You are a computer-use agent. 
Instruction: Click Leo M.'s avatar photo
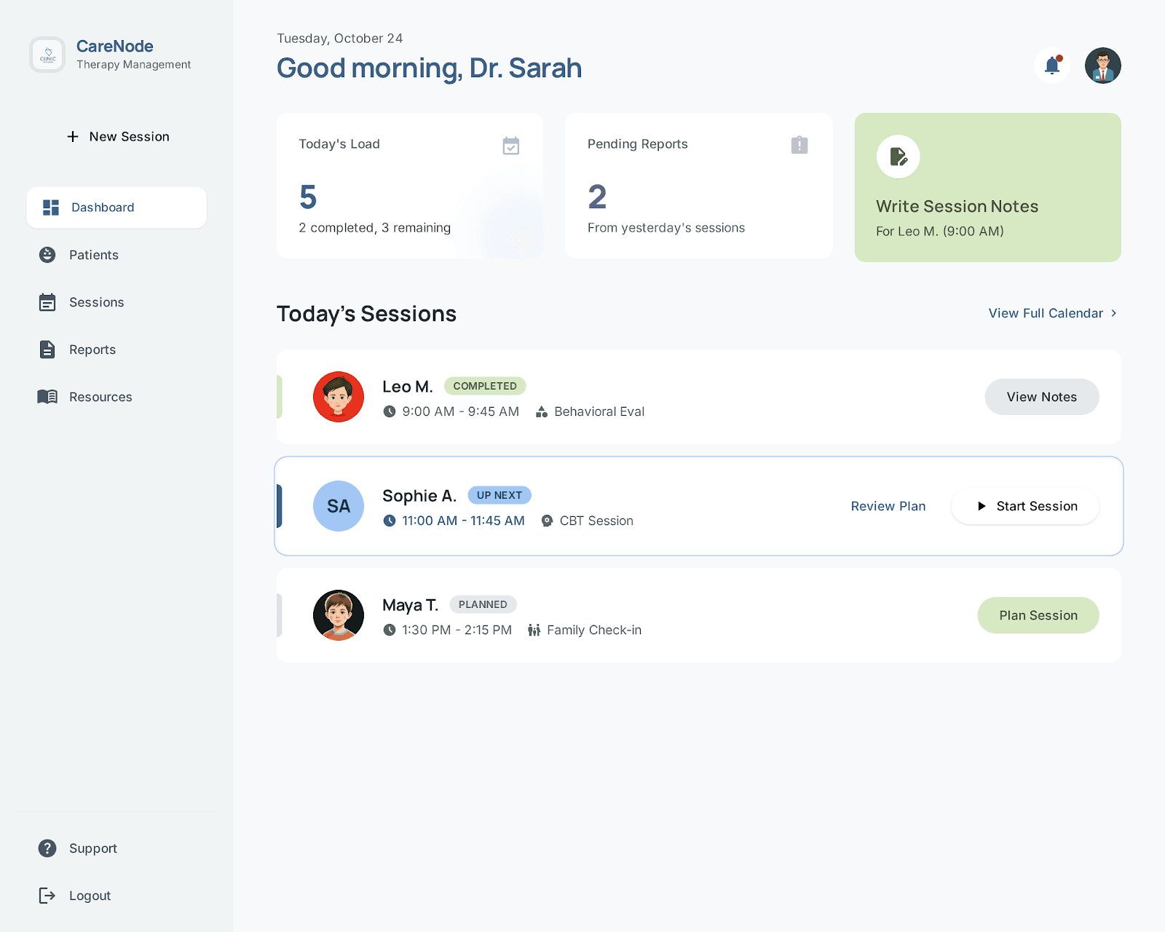(x=339, y=397)
